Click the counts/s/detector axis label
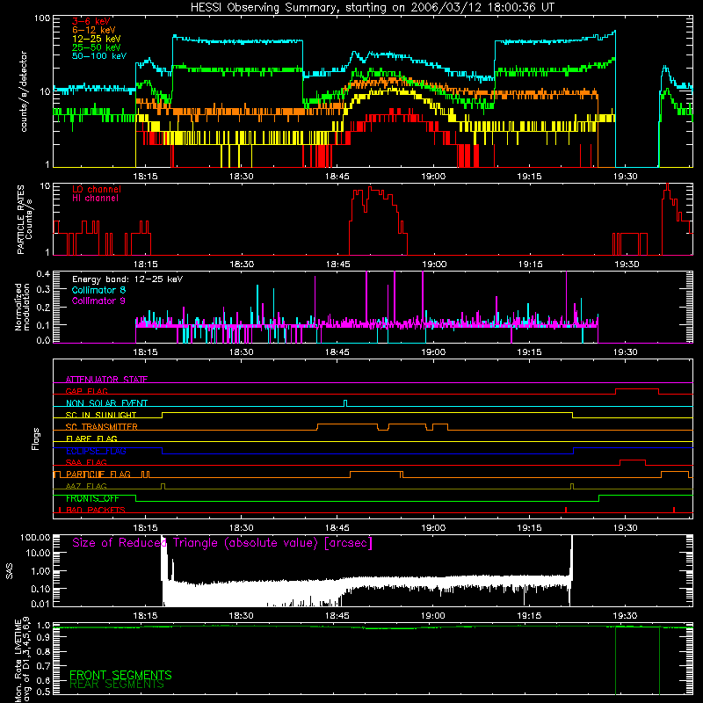 coord(24,91)
